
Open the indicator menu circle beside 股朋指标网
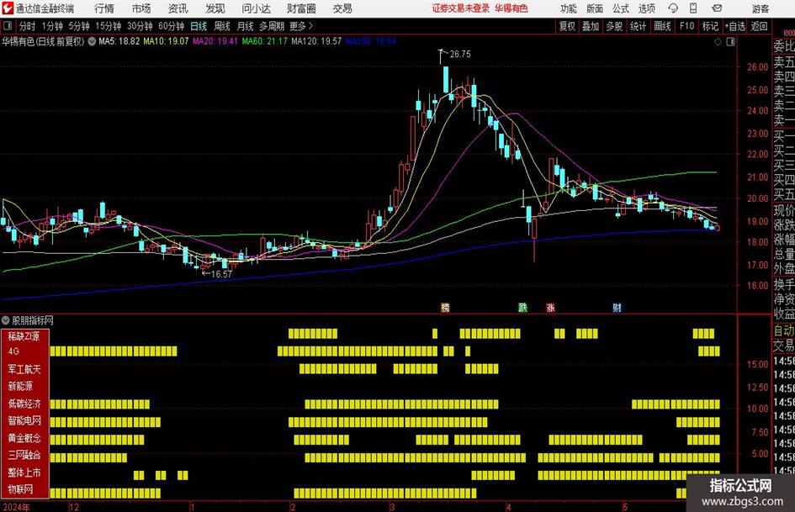click(x=6, y=320)
